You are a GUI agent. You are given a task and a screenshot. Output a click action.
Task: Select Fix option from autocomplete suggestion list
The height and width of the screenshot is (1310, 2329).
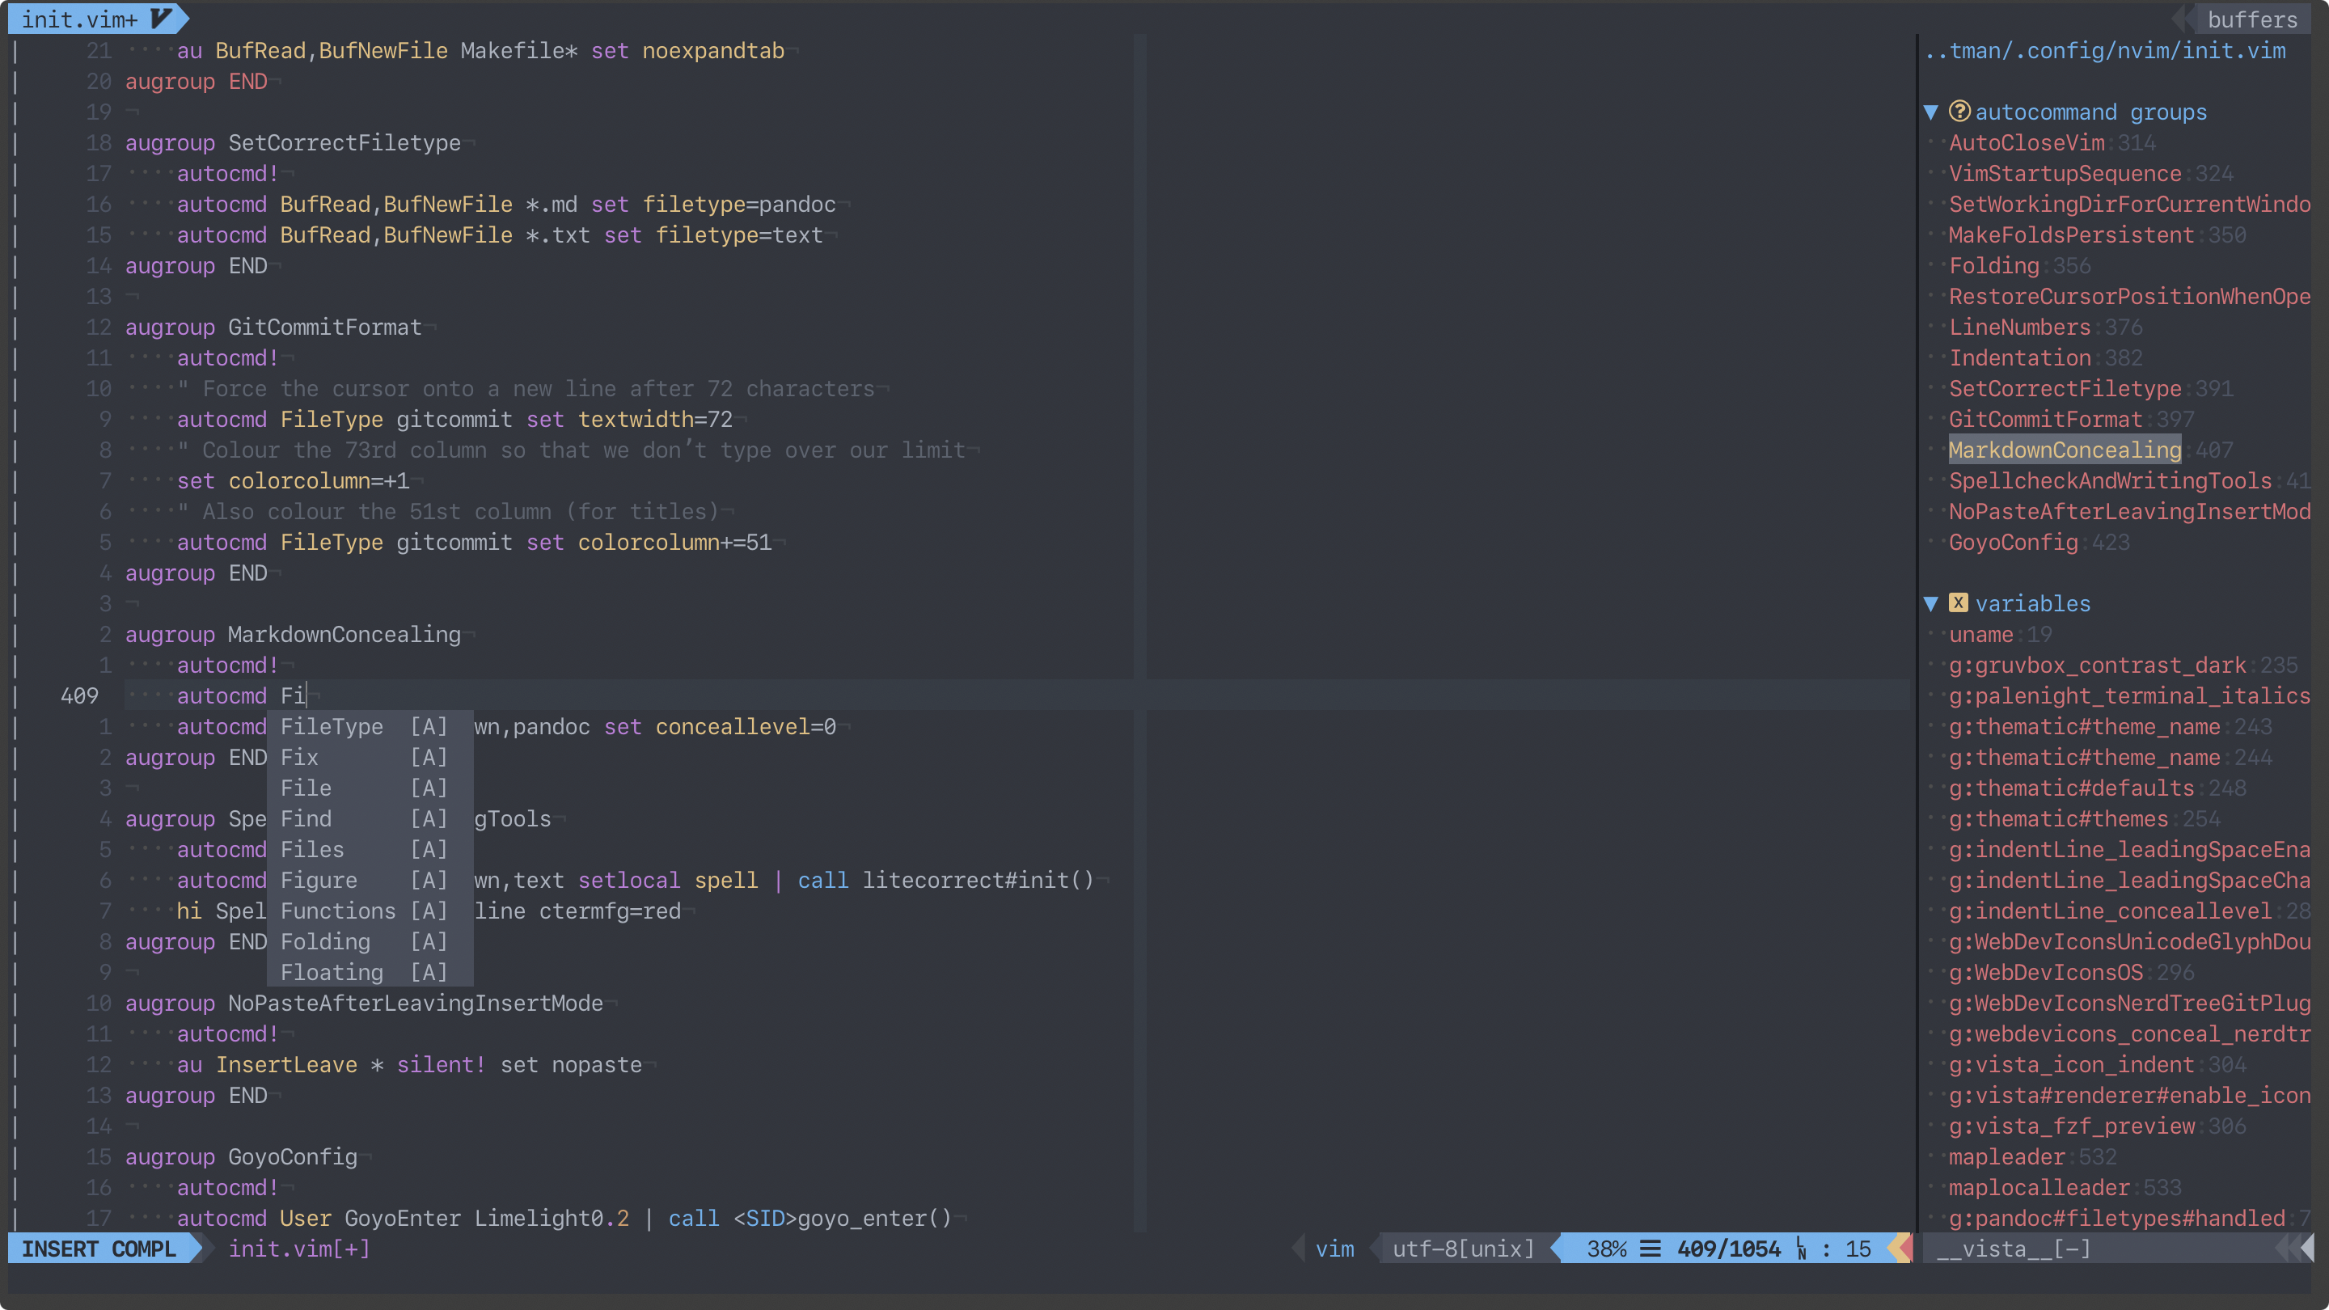298,757
